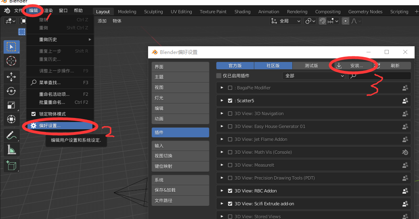The height and width of the screenshot is (219, 419).
Task: Disable the Scatter5 add-on checkbox
Action: 230,101
